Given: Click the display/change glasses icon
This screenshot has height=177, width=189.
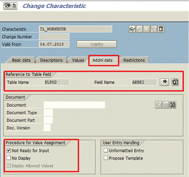Looking at the screenshot, I should 132,29.
